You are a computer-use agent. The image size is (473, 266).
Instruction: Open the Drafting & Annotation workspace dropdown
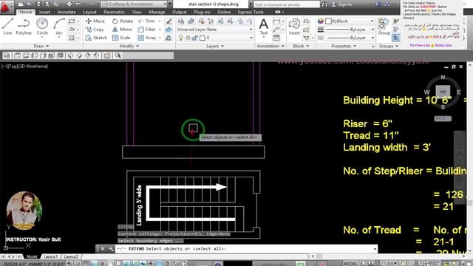tap(134, 4)
